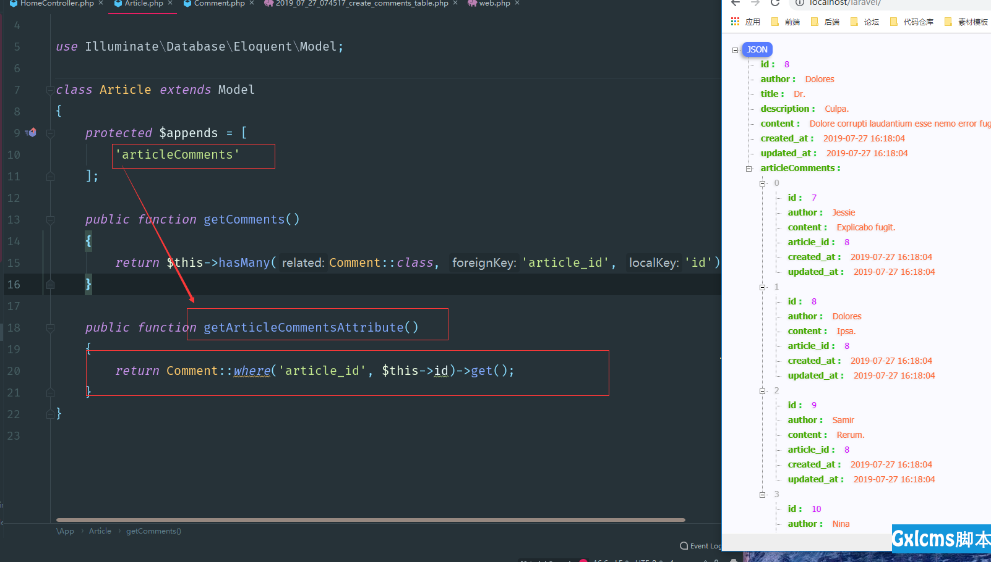The width and height of the screenshot is (991, 562).
Task: Click the articleComments key in JSON
Action: coord(800,168)
